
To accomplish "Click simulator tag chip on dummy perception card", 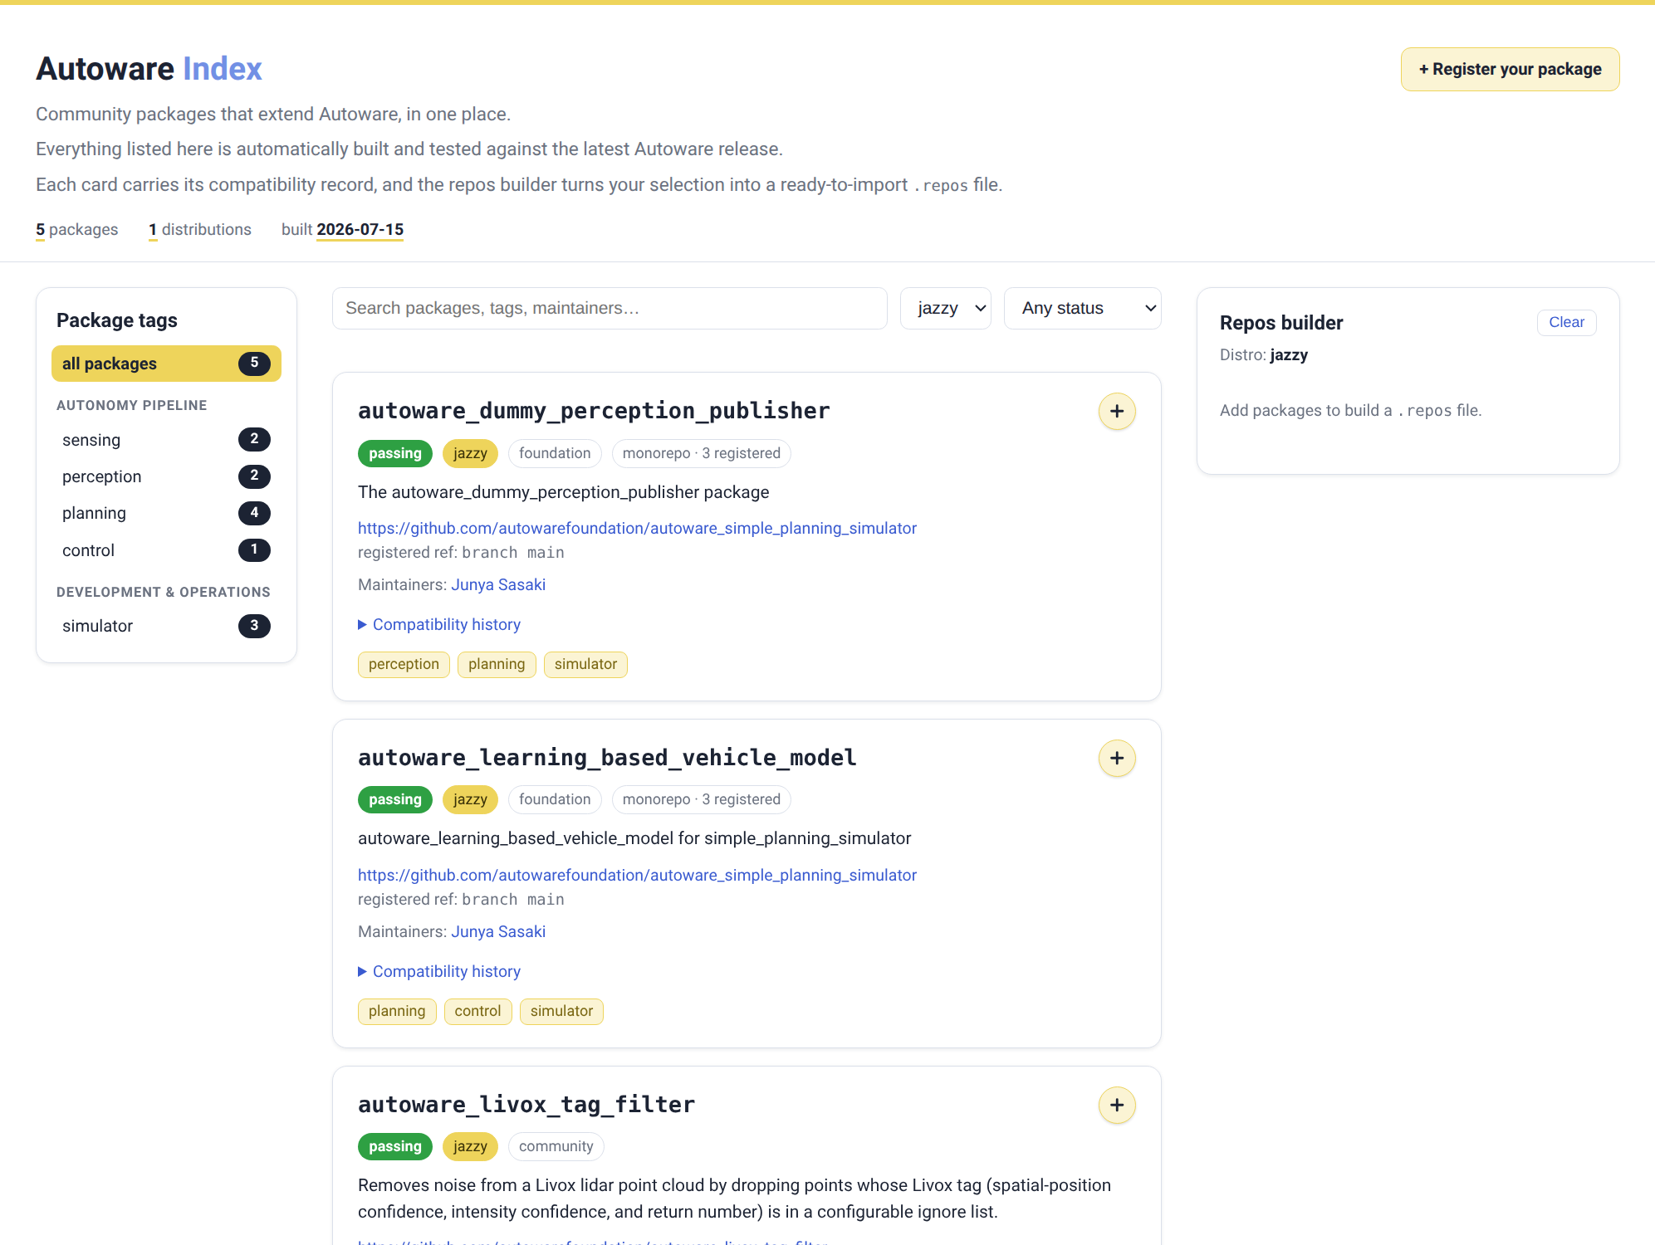I will [585, 664].
